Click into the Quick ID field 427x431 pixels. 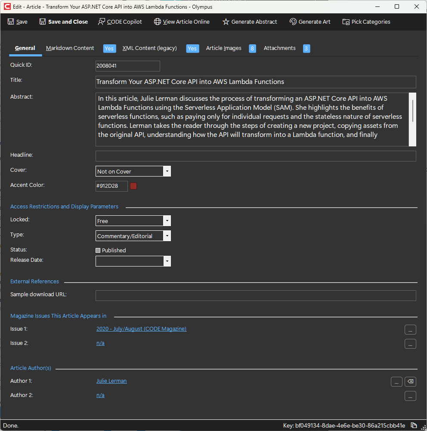click(128, 66)
